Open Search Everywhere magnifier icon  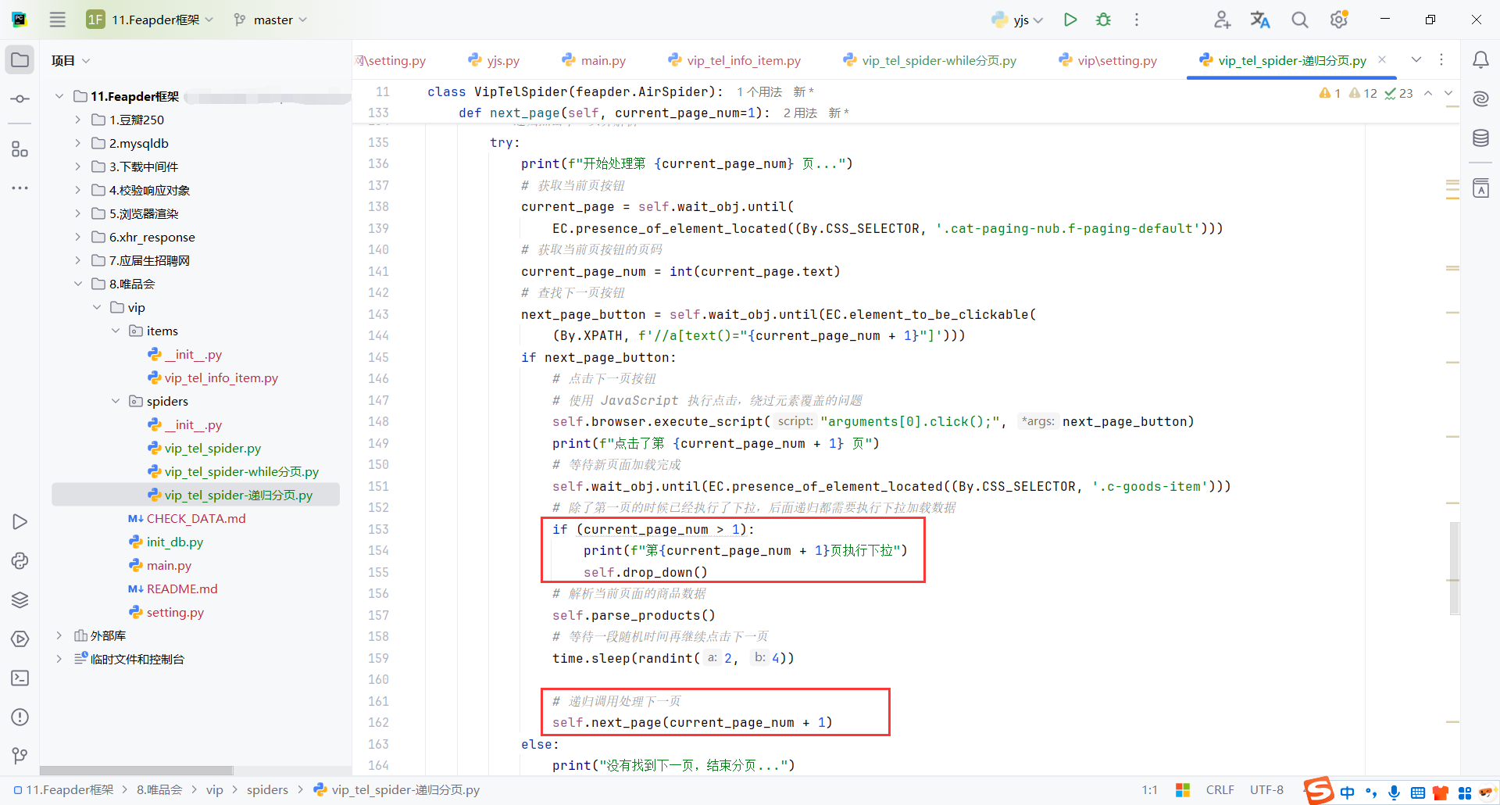1299,20
